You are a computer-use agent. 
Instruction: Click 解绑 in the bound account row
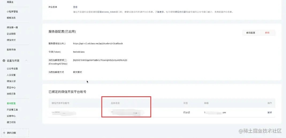pos(270,113)
